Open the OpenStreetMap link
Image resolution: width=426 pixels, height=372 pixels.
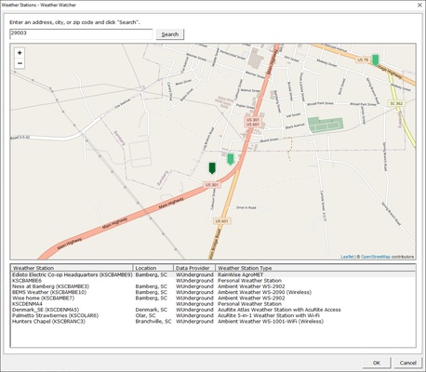click(376, 257)
